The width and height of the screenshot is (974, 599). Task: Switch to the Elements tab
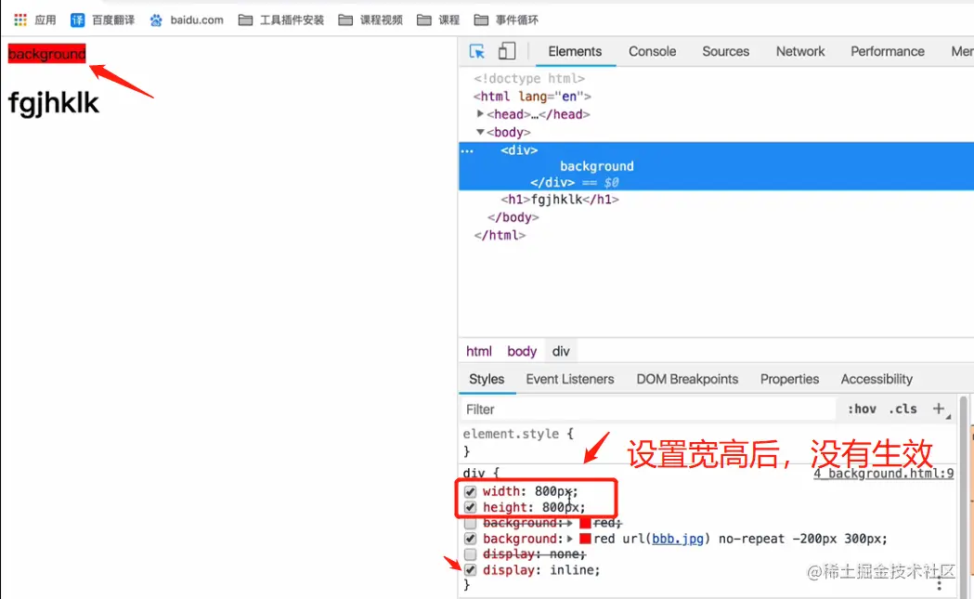coord(575,52)
